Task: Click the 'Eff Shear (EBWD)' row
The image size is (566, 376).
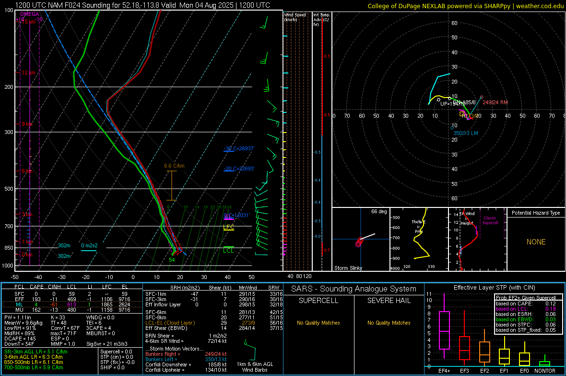Action: click(214, 328)
